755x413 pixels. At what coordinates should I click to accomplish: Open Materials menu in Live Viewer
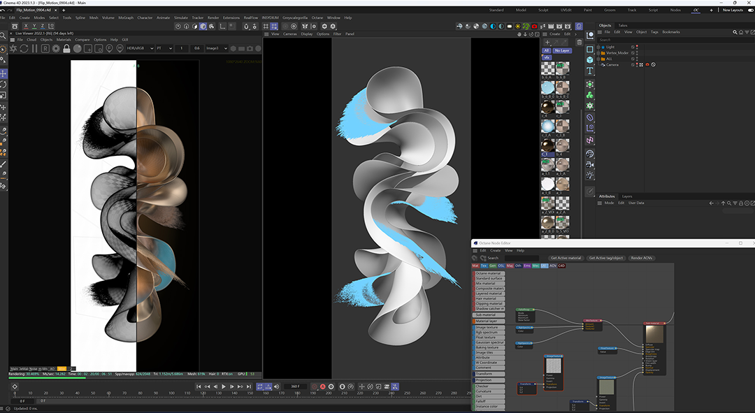(x=64, y=40)
